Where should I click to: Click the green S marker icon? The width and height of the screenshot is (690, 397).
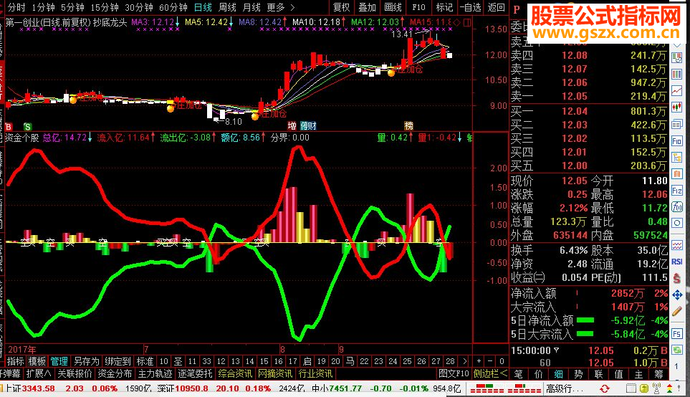click(27, 127)
